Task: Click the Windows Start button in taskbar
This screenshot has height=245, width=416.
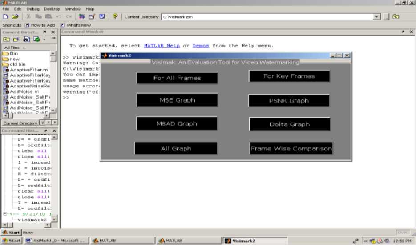Action: [x=12, y=241]
